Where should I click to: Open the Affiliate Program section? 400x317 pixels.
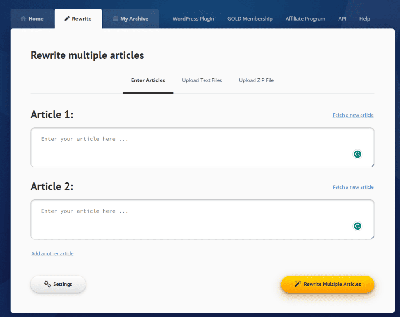(x=305, y=18)
